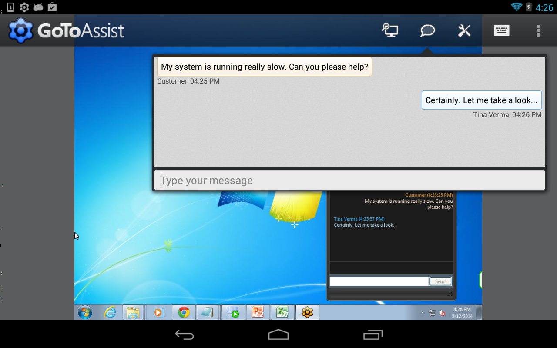Select the Certainly reply message bubble
557x348 pixels.
[x=482, y=100]
